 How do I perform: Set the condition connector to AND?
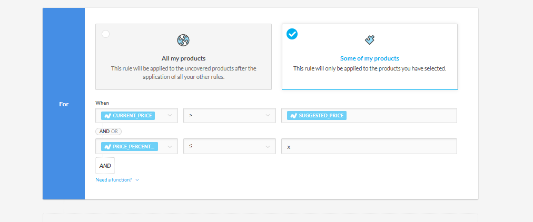coord(104,132)
